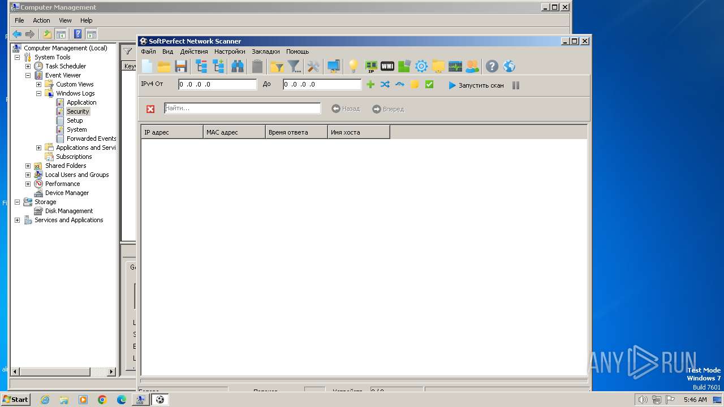Collapse Windows Logs node
The width and height of the screenshot is (724, 407).
pyautogui.click(x=38, y=93)
